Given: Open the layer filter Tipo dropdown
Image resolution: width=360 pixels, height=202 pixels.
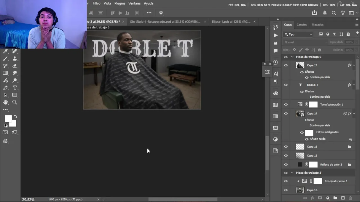Looking at the screenshot, I should pos(298,35).
